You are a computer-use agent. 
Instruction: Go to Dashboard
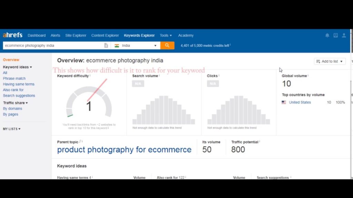pyautogui.click(x=37, y=35)
